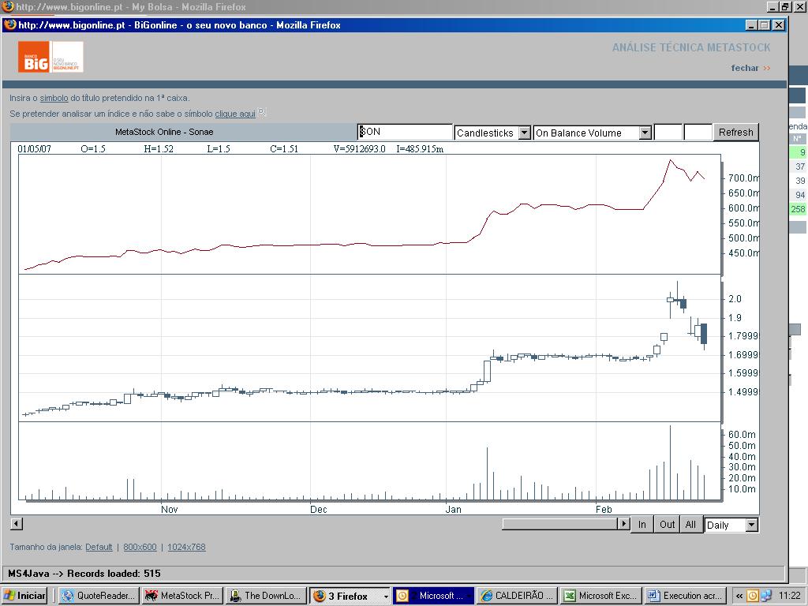This screenshot has height=606, width=808.
Task: Open The DownLo... taskbar item
Action: pos(267,596)
